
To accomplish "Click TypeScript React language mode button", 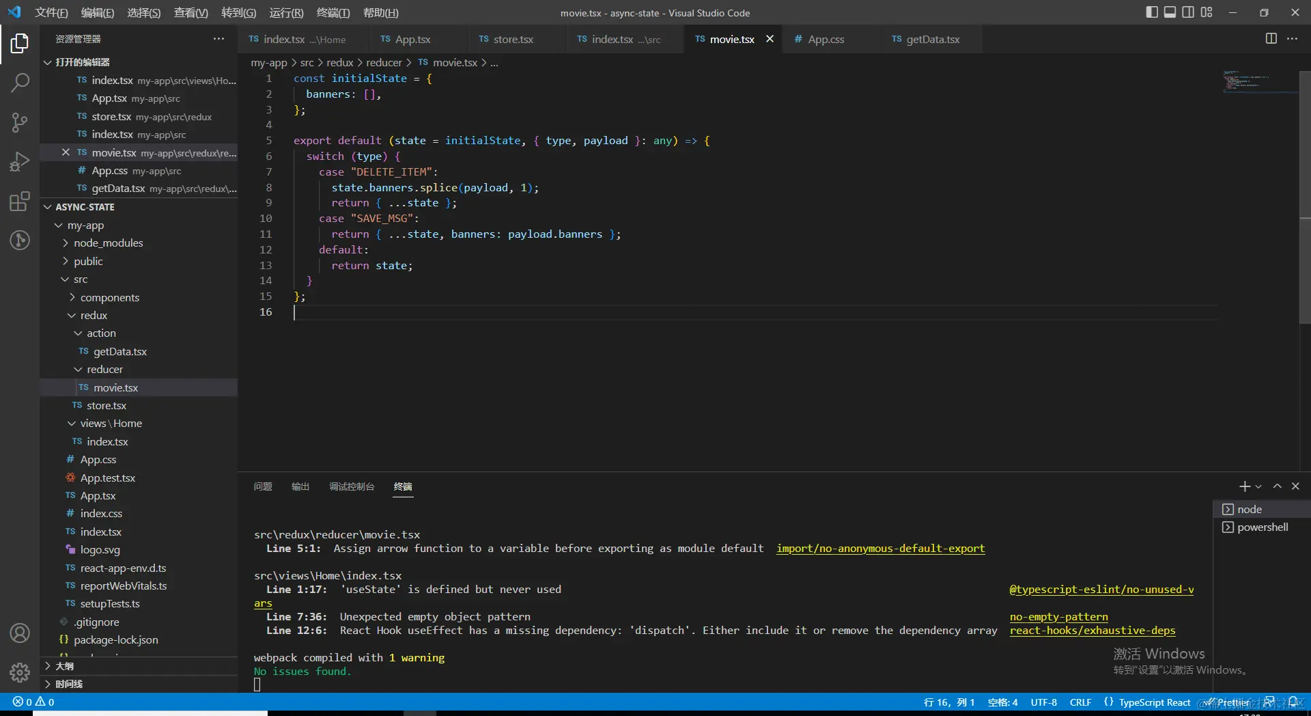I will coord(1154,702).
